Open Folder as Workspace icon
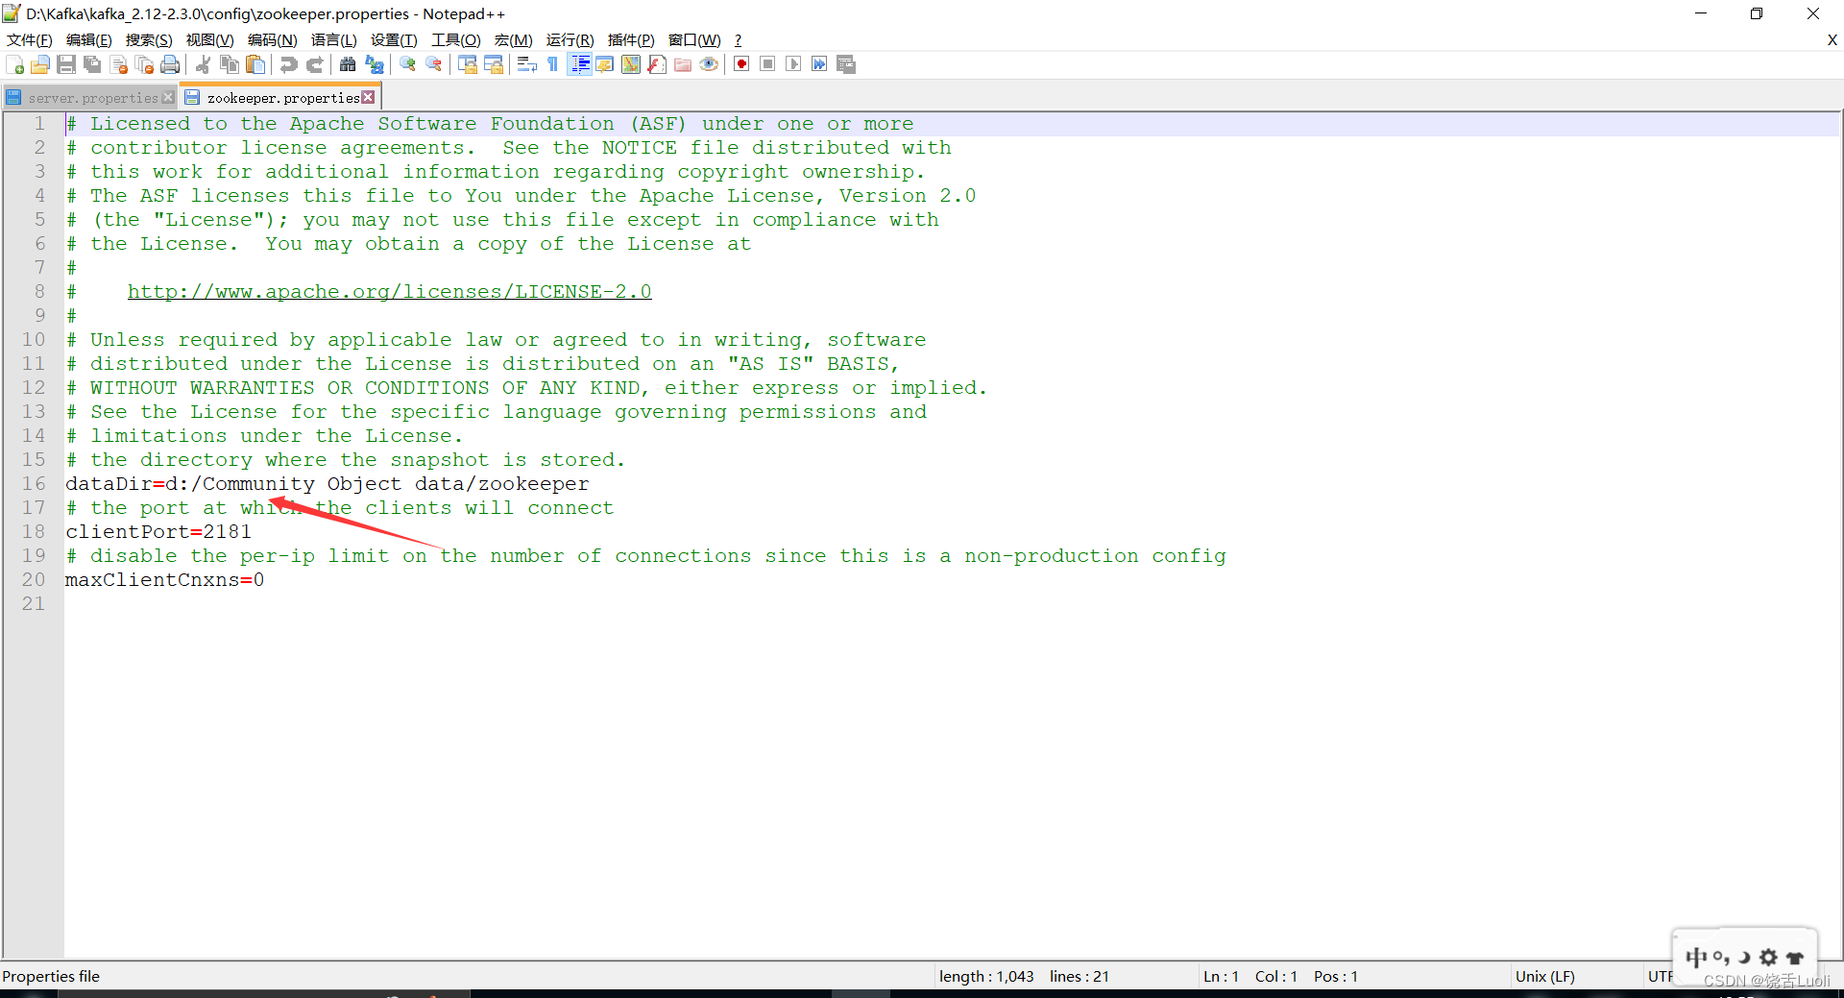This screenshot has width=1844, height=998. click(683, 64)
